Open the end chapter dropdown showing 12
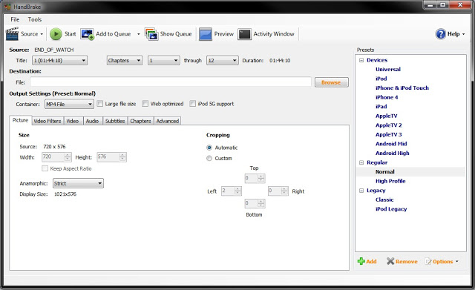This screenshot has width=475, height=290. pyautogui.click(x=223, y=61)
